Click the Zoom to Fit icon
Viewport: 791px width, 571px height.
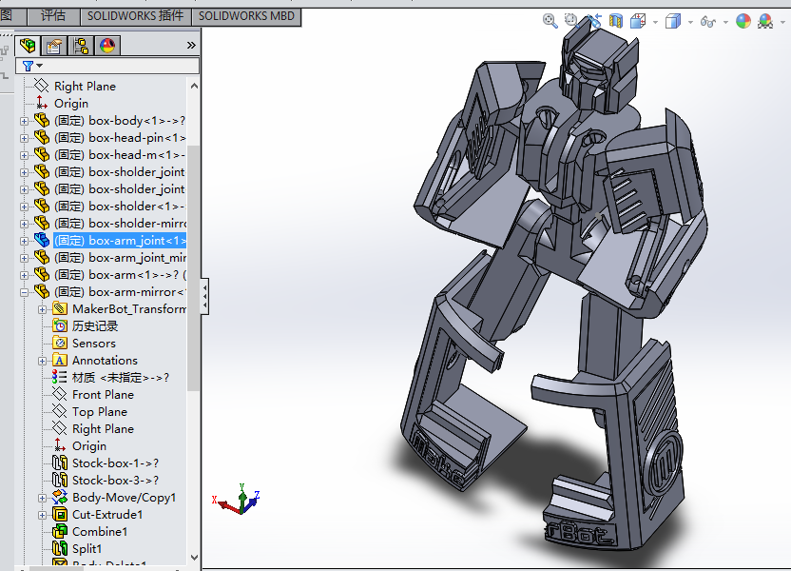coord(550,20)
